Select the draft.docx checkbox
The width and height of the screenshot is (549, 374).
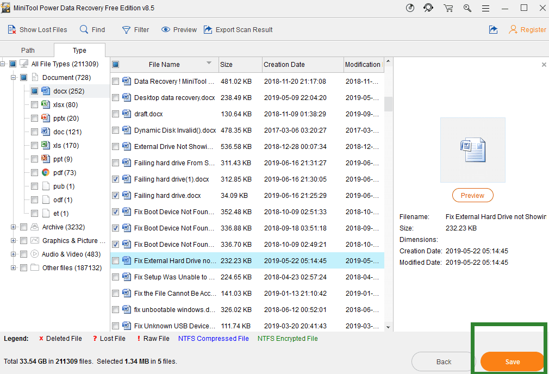click(116, 114)
